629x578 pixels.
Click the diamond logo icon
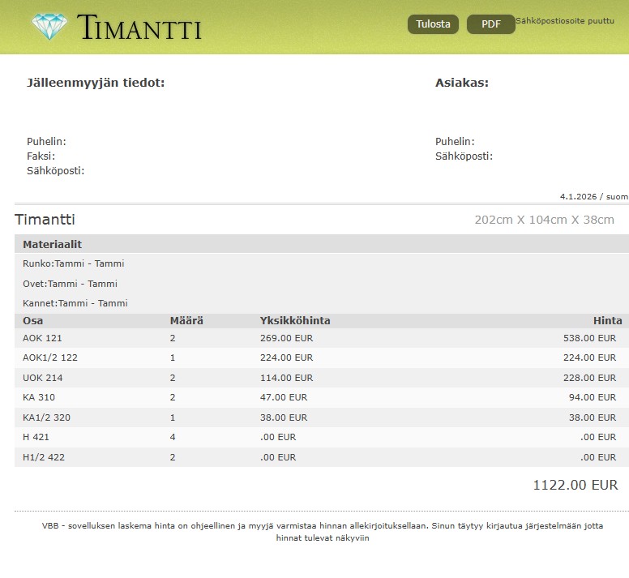click(50, 27)
